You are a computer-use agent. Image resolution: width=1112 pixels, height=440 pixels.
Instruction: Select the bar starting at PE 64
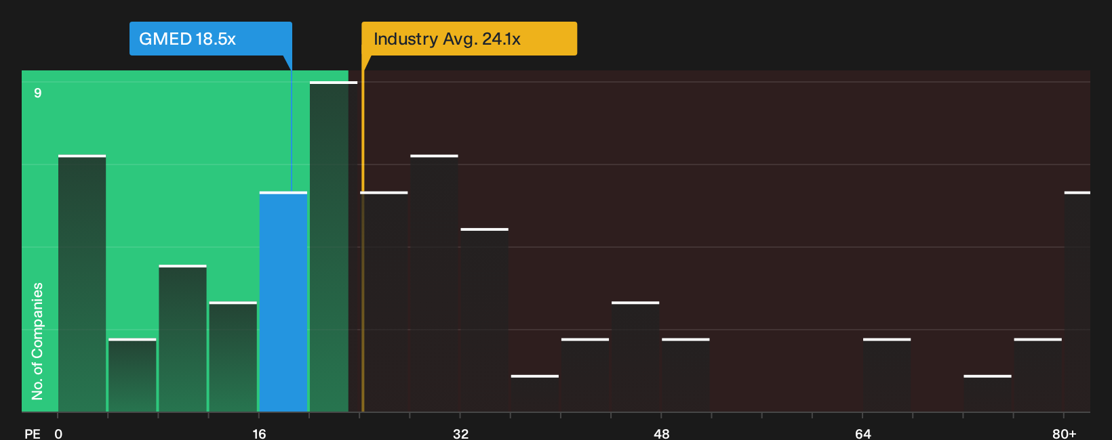887,375
